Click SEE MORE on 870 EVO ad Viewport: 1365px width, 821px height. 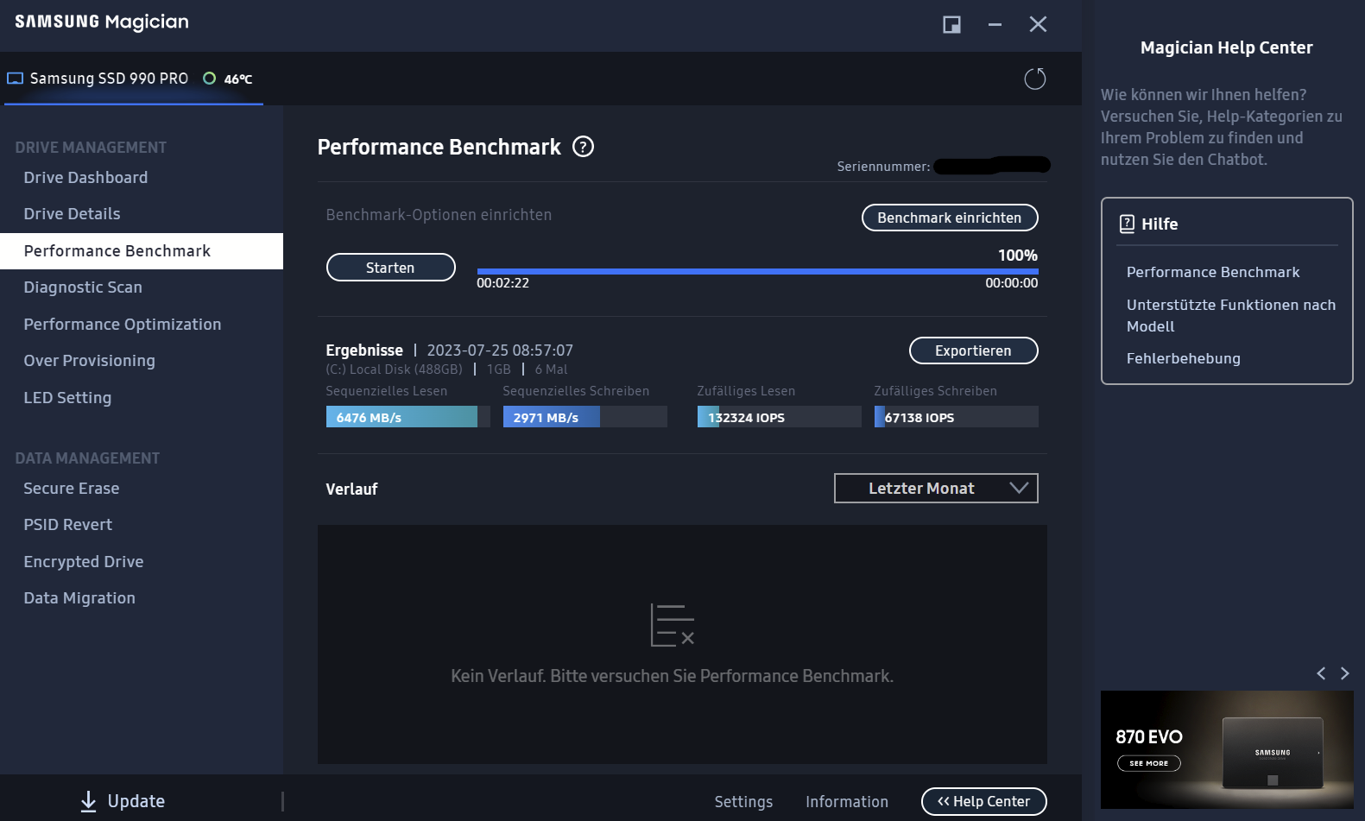click(1148, 763)
